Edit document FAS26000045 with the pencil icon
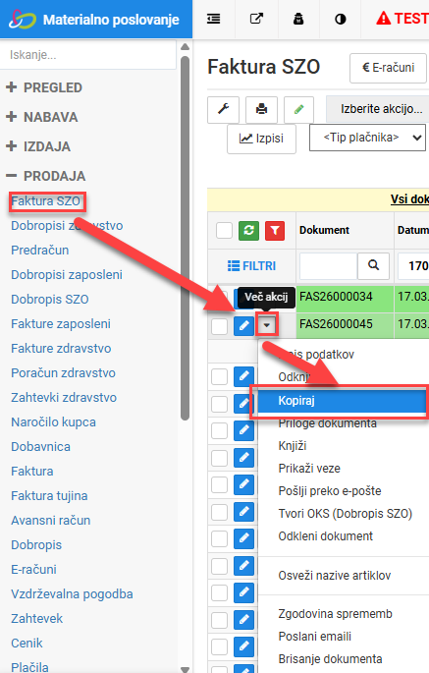 243,326
